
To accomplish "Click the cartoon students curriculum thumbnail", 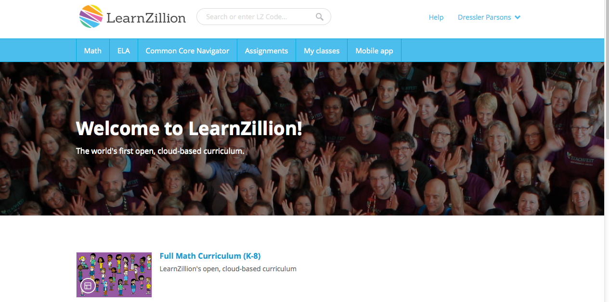I will (114, 275).
